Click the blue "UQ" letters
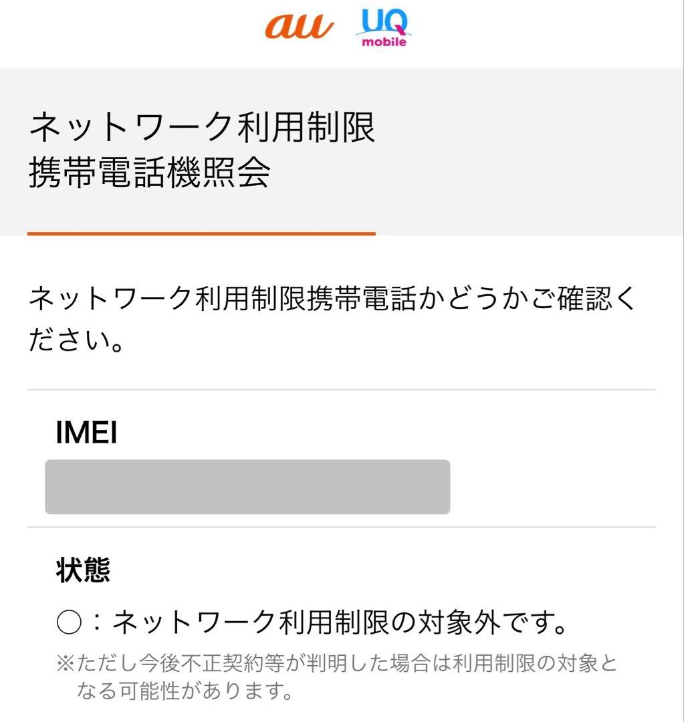The width and height of the screenshot is (684, 722). (x=383, y=22)
